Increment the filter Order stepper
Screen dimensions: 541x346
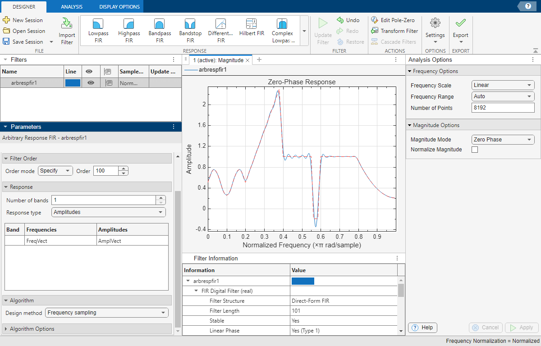coord(123,168)
